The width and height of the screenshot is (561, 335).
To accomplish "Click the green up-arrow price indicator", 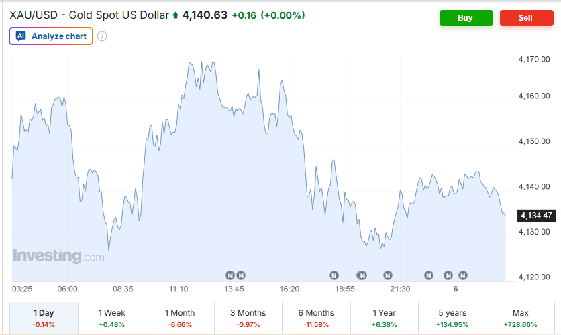I will point(175,15).
